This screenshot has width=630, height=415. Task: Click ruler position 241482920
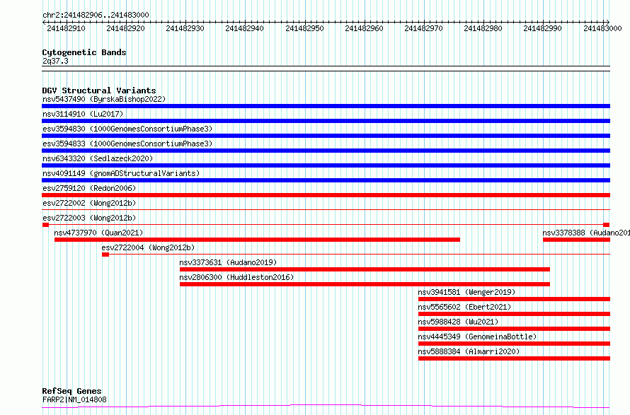(x=125, y=28)
